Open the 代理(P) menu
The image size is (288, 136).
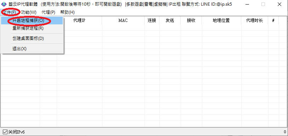(48, 12)
